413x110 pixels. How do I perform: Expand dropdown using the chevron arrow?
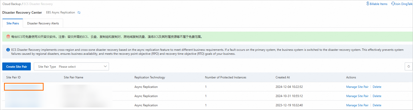pos(105,66)
